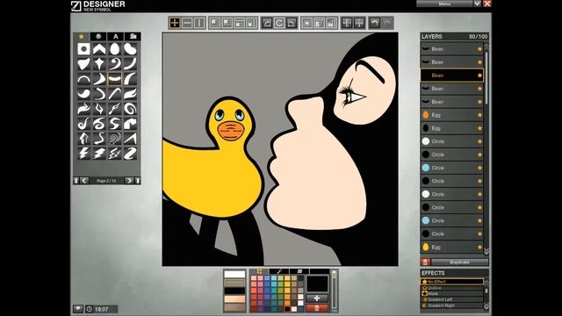Open the dropdown arrow beside Menu

point(477,4)
